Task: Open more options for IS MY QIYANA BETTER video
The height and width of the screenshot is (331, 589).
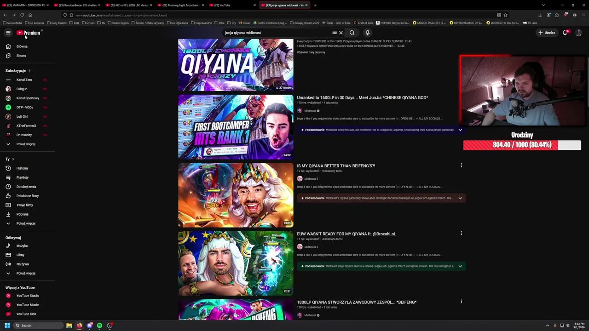Action: [461, 165]
